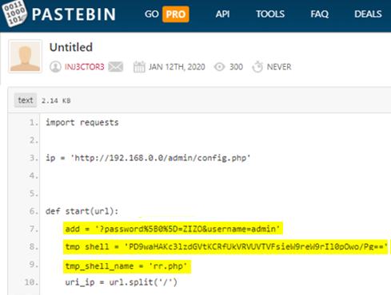
Task: Click the uri_ip url.split line
Action: 122,282
